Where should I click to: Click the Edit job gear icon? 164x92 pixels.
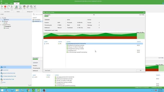click(x=24, y=7)
